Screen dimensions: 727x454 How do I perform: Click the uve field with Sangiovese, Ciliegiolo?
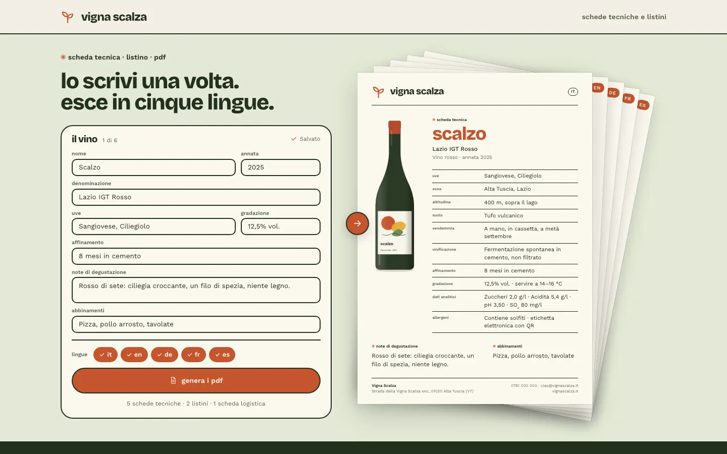[153, 226]
